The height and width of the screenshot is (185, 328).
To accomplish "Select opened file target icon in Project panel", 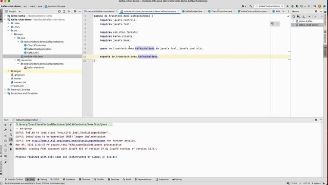I will click(59, 11).
